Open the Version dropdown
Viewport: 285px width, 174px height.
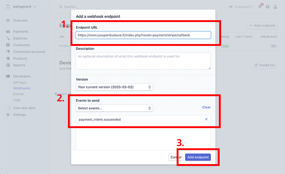click(x=114, y=87)
